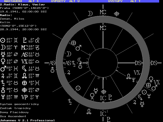Click the Lilith glyph in the position table
The width and height of the screenshot is (163, 122).
tap(24, 69)
